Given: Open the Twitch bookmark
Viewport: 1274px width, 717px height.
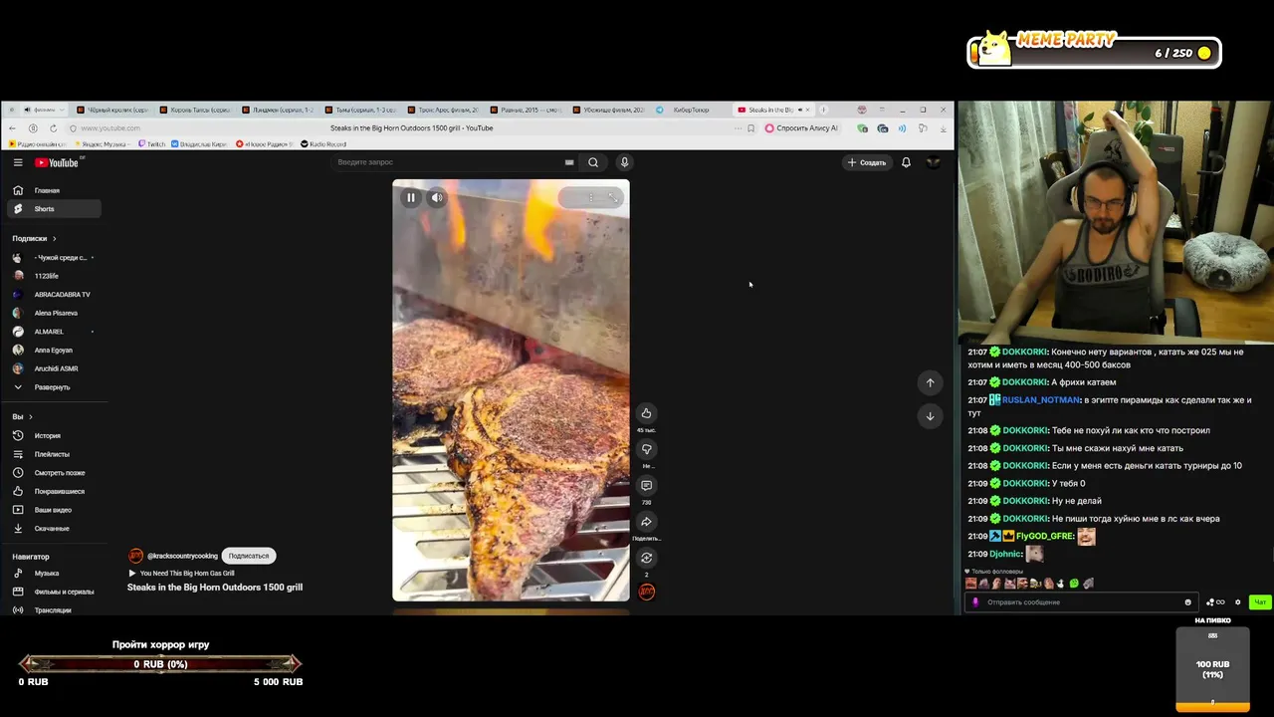Looking at the screenshot, I should [152, 144].
